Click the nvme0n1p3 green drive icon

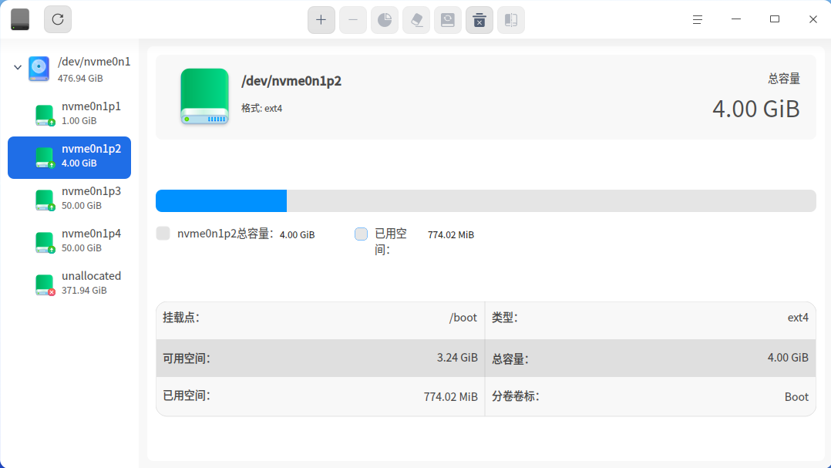pyautogui.click(x=45, y=200)
